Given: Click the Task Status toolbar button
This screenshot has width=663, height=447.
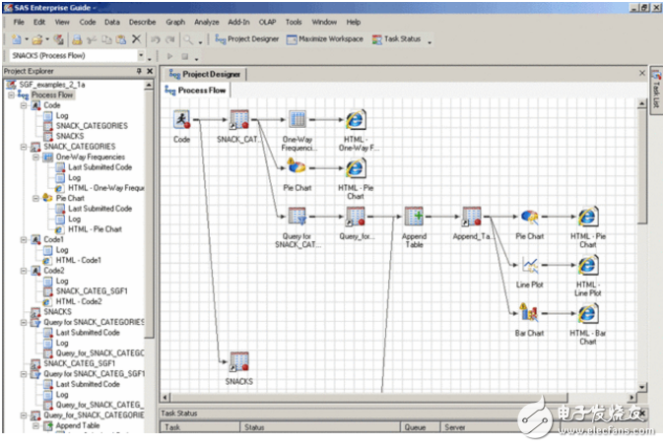Looking at the screenshot, I should 401,39.
